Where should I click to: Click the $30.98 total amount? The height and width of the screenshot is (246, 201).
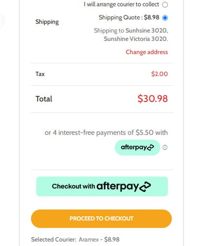(153, 99)
